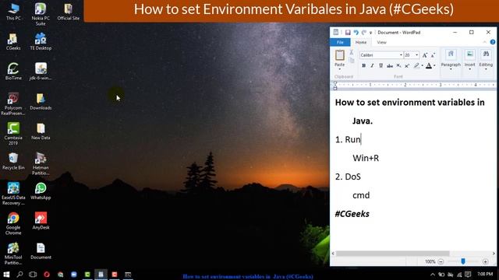Click the BioTime desktop icon
Viewport: 499px width, 280px height.
(x=13, y=72)
